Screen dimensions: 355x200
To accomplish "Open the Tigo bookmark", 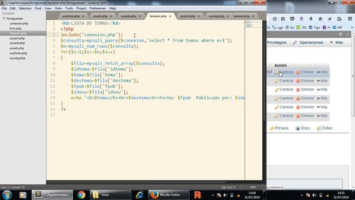I will [315, 27].
